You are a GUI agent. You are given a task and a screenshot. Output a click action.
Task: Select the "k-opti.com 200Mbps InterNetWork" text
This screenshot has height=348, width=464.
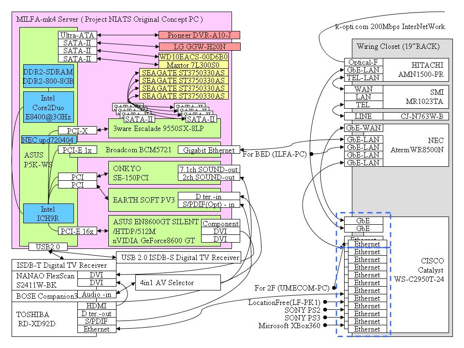point(390,27)
